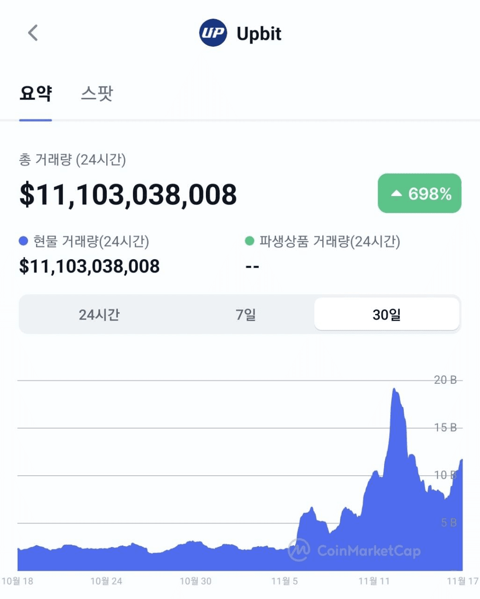The image size is (480, 599).
Task: Switch to the 요약 tab
Action: pos(36,93)
